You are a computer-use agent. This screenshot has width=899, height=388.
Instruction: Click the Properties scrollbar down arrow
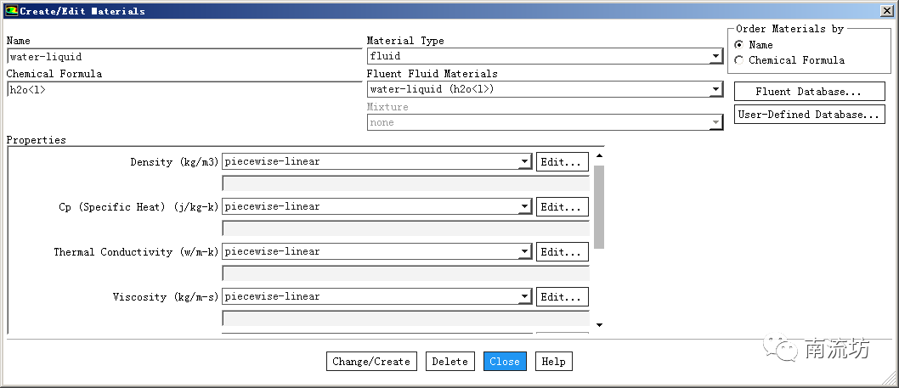(x=599, y=325)
